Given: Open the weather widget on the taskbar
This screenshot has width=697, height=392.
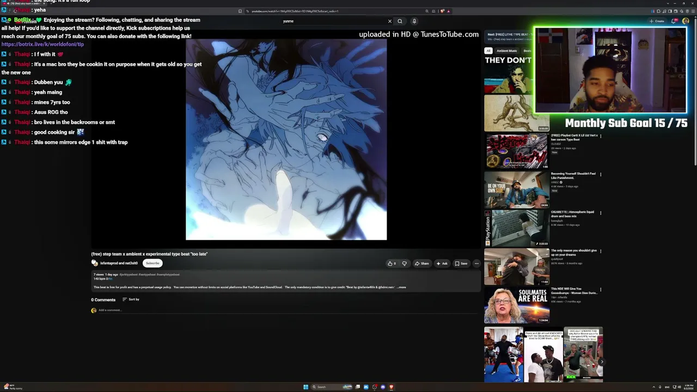Looking at the screenshot, I should point(12,387).
